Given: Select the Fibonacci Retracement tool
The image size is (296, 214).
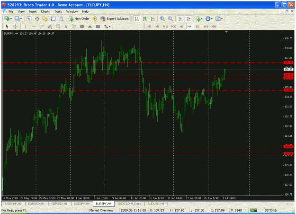Looking at the screenshot, I should (x=58, y=27).
